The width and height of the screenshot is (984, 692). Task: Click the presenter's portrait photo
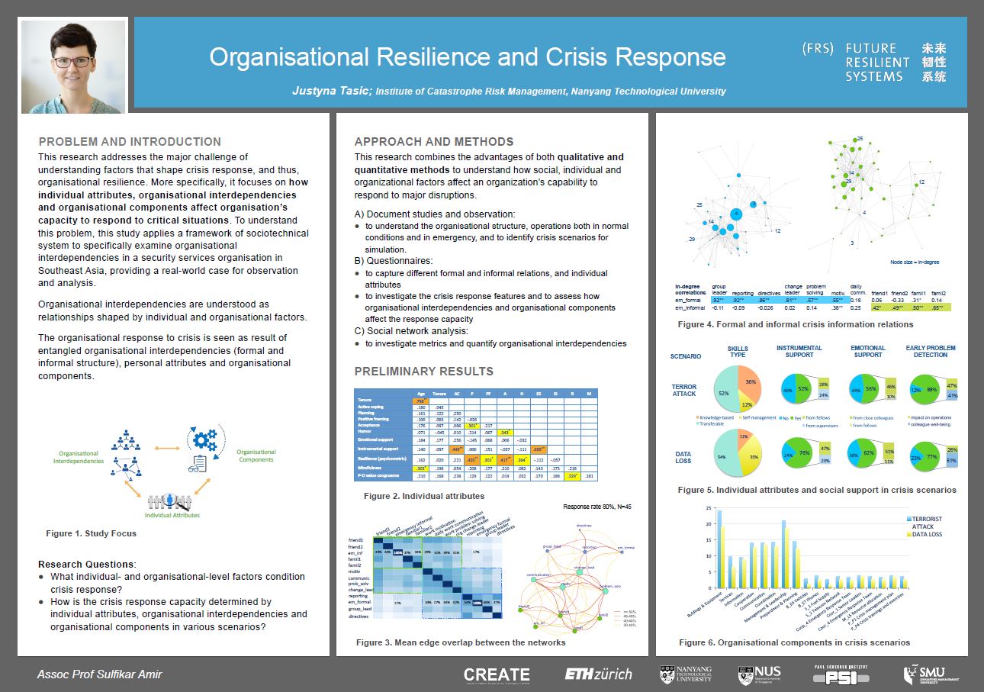73,66
